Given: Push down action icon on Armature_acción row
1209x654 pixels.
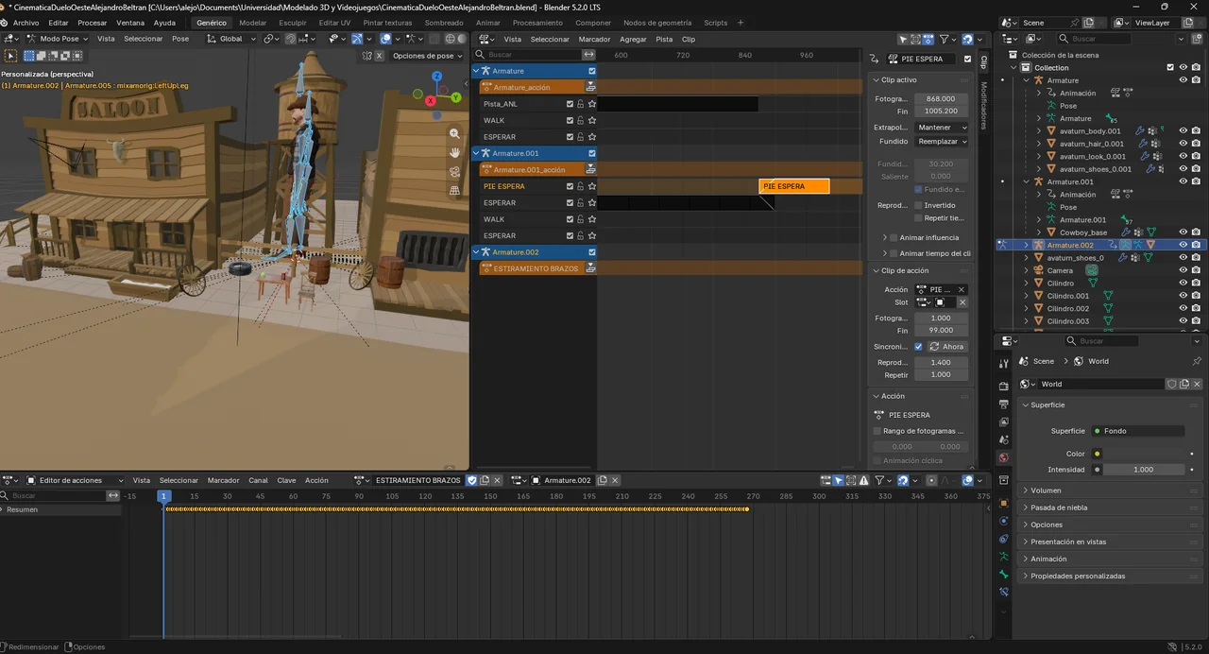Looking at the screenshot, I should tap(591, 87).
